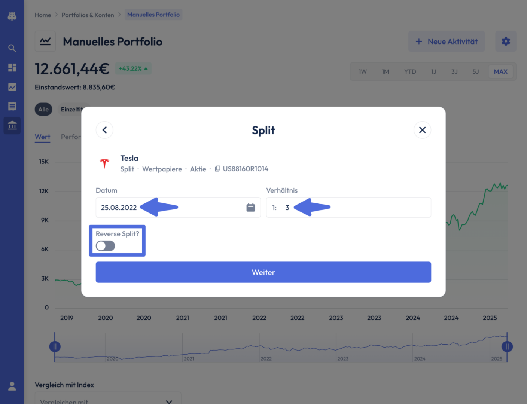Open the dashboard grid icon

[x=12, y=67]
